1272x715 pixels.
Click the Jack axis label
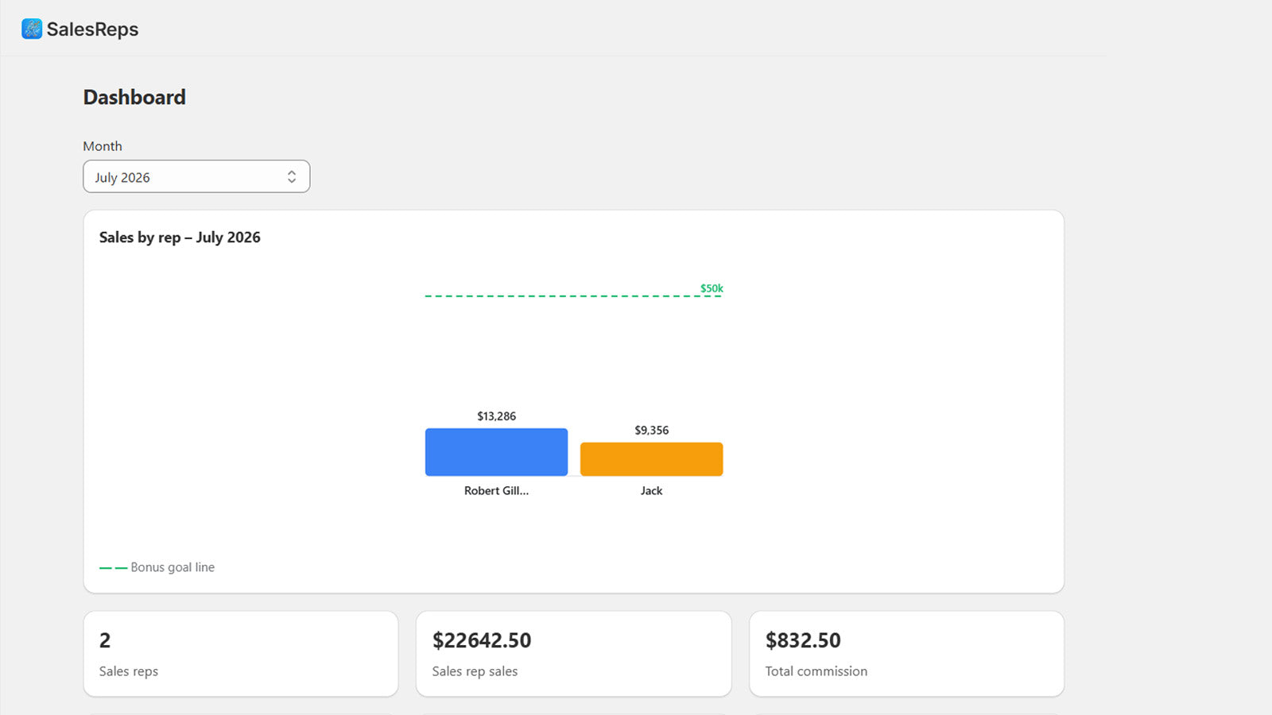(651, 491)
